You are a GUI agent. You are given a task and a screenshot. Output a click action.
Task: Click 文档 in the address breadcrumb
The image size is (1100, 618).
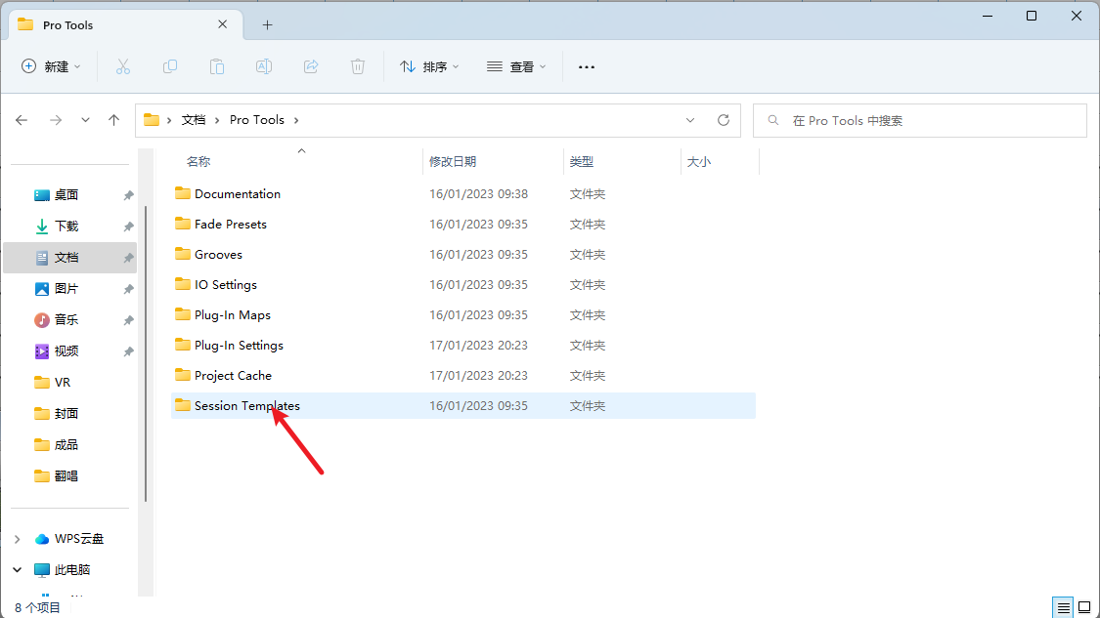[194, 120]
